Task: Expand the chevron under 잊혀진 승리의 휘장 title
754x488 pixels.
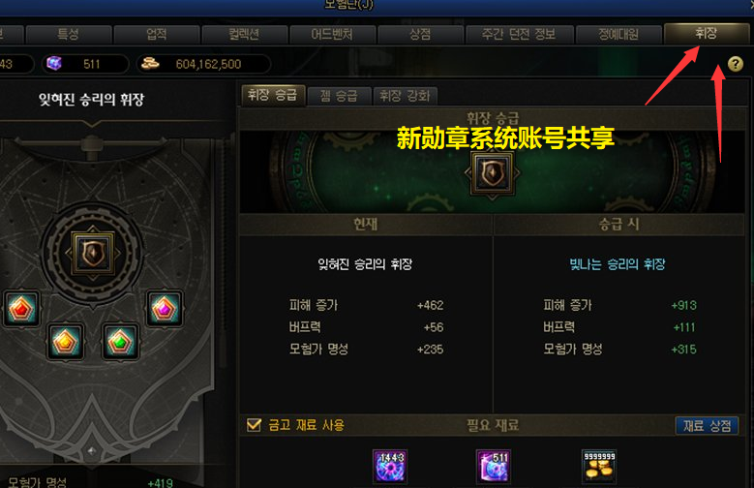Action: (91, 124)
